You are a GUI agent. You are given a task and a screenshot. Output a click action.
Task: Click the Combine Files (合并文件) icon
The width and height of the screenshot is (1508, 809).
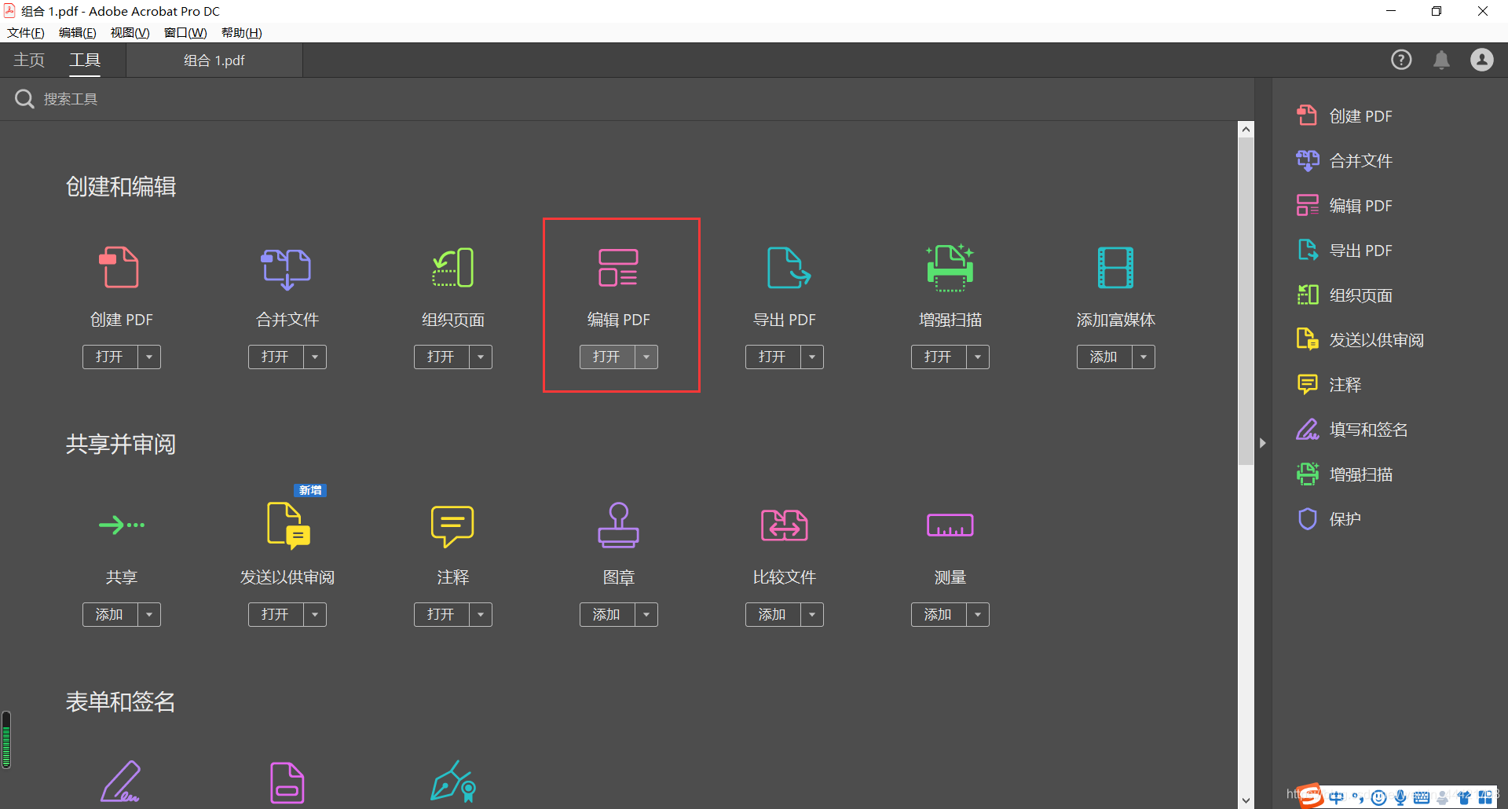[x=287, y=269]
